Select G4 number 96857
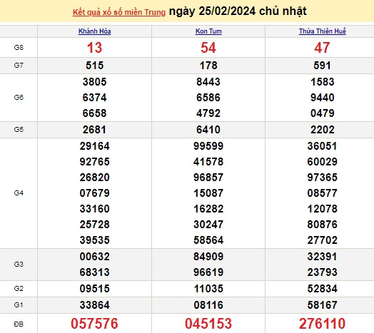The width and height of the screenshot is (374, 333). (x=208, y=178)
